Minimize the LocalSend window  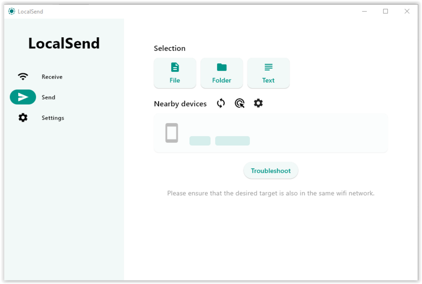point(364,11)
